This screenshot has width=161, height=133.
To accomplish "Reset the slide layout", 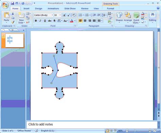I will coord(28,18).
